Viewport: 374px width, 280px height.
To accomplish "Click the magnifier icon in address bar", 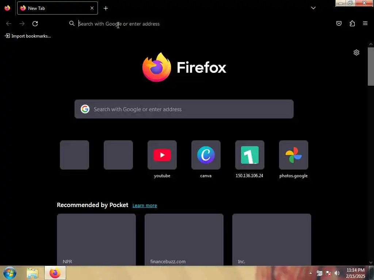I will (x=72, y=23).
